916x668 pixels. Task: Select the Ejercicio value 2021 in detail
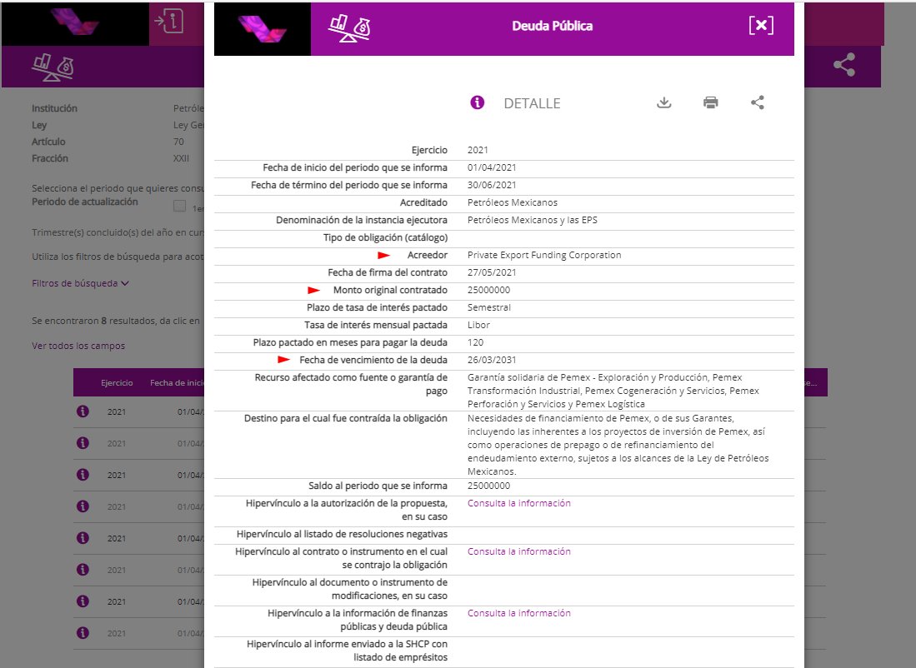click(x=478, y=150)
